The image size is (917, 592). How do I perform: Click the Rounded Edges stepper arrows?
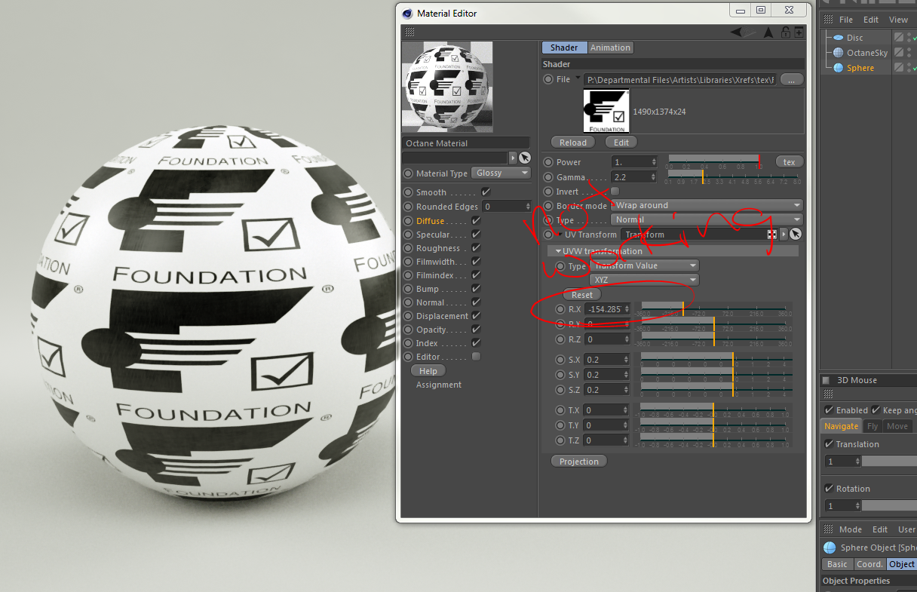[528, 207]
